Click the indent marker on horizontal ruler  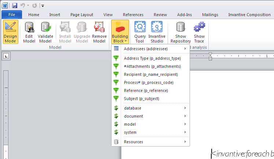tap(210, 56)
